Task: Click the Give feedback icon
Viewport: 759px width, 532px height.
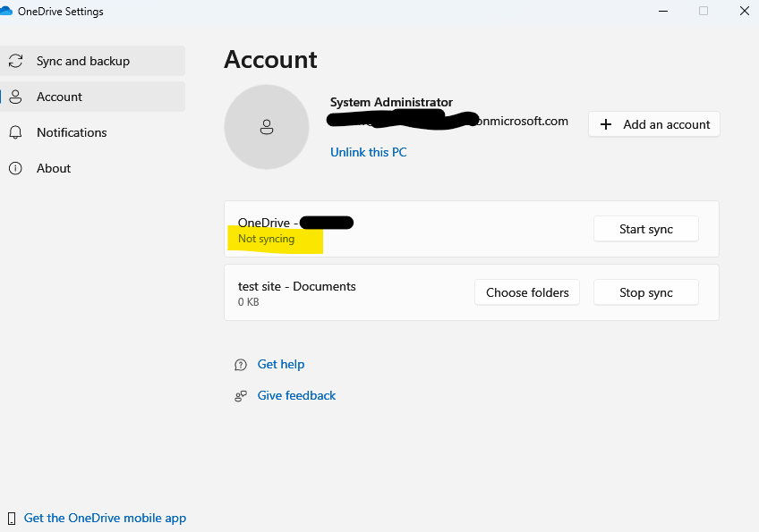Action: (x=240, y=395)
